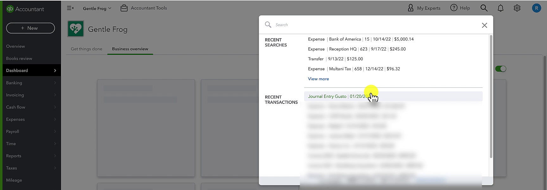Open Books review in the sidebar
547x190 pixels.
[19, 58]
